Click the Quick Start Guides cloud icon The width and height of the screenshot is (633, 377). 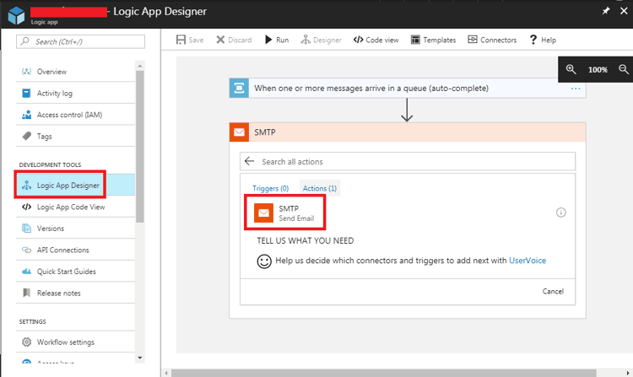pyautogui.click(x=27, y=272)
